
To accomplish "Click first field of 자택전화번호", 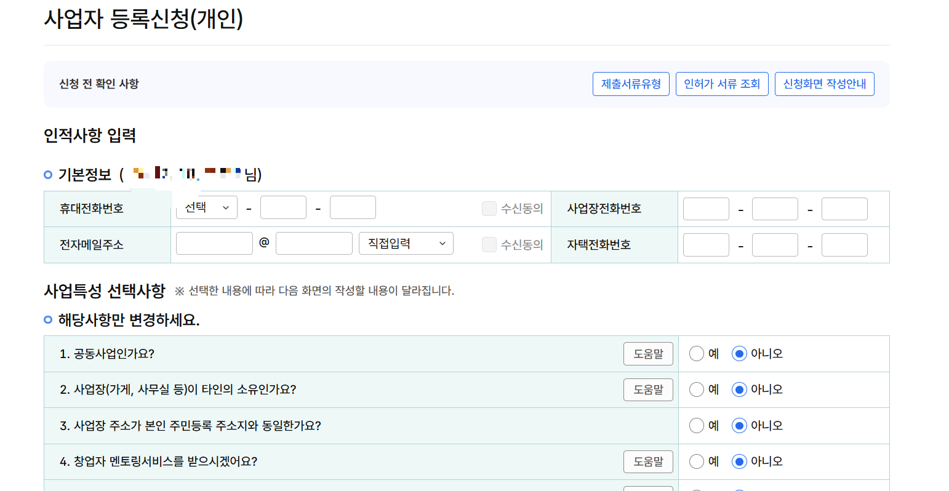I will [706, 245].
